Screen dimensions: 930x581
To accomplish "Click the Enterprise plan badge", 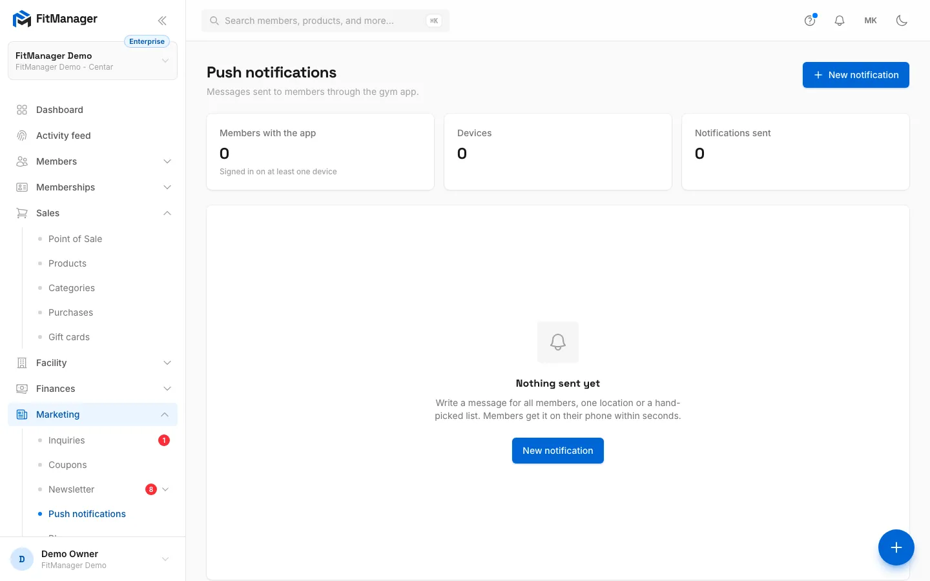I will click(147, 41).
